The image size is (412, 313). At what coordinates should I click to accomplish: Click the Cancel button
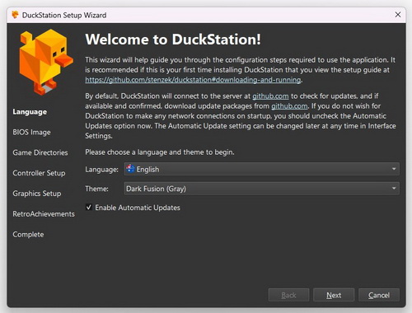[379, 295]
